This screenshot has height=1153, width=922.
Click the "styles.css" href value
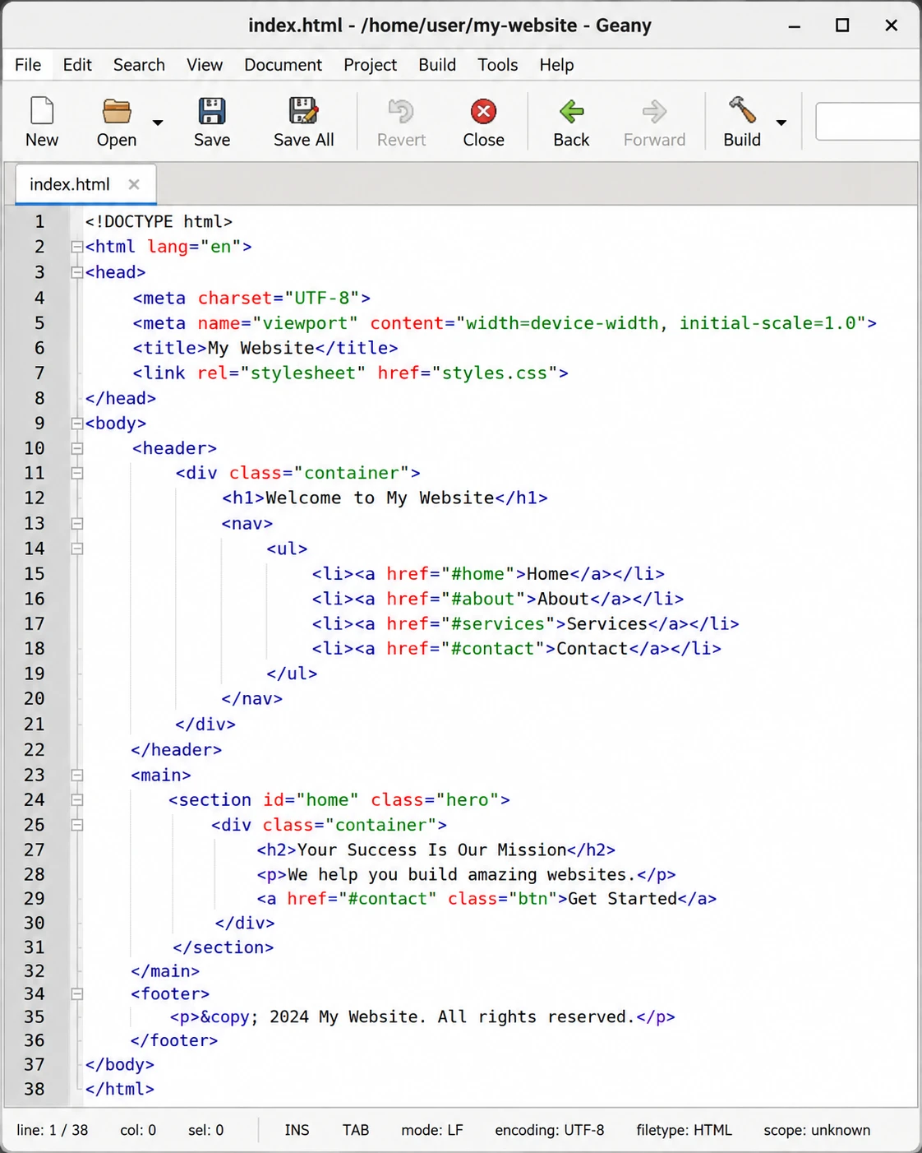pos(496,373)
